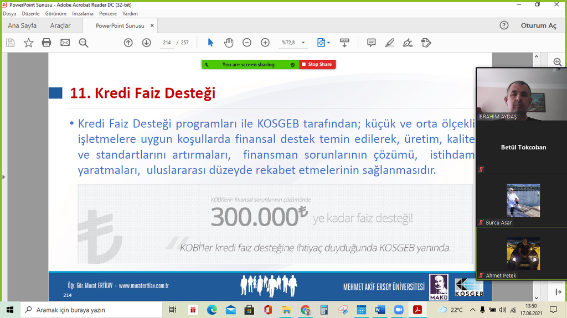This screenshot has width=567, height=318.
Task: Send the file by email envelope icon
Action: click(x=65, y=43)
